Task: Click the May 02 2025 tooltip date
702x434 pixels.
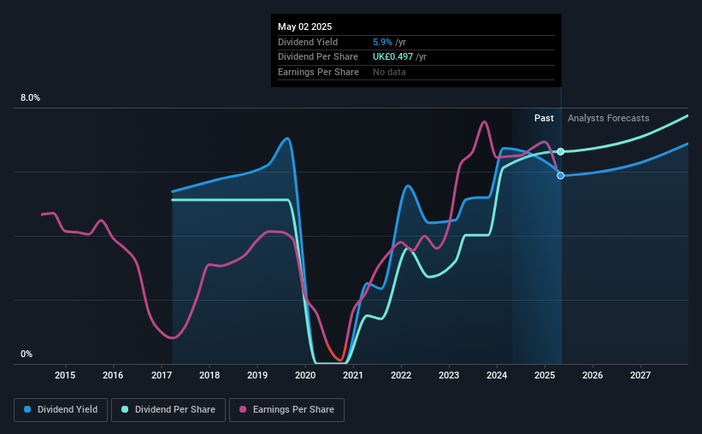Action: tap(305, 26)
